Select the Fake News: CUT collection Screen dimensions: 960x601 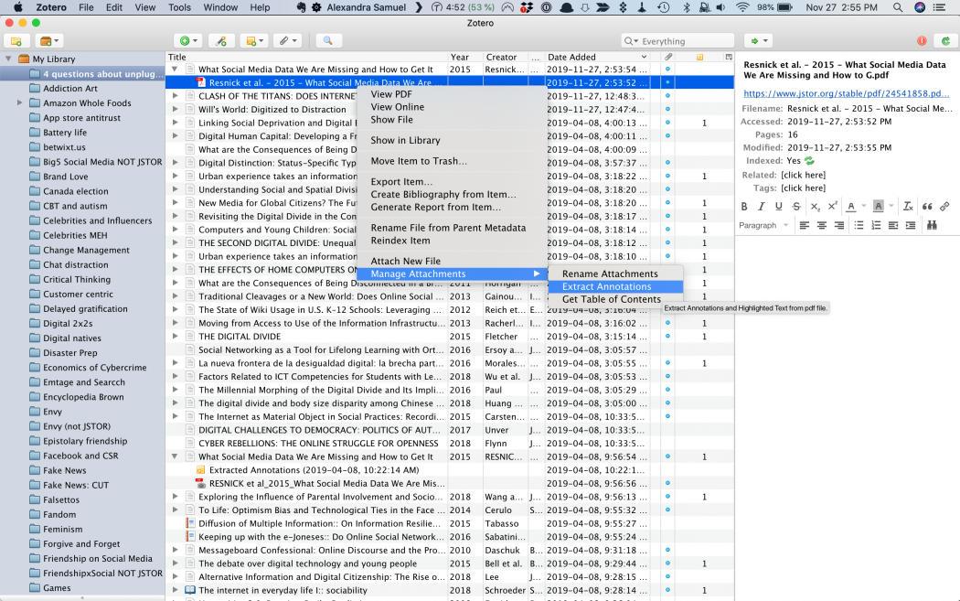(x=76, y=485)
